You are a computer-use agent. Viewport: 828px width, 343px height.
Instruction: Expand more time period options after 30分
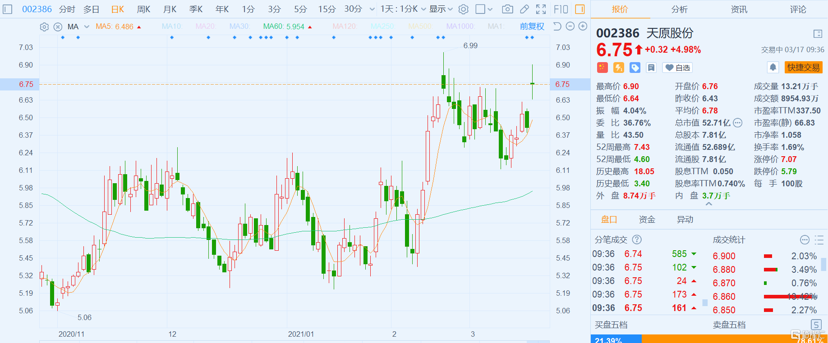[372, 9]
